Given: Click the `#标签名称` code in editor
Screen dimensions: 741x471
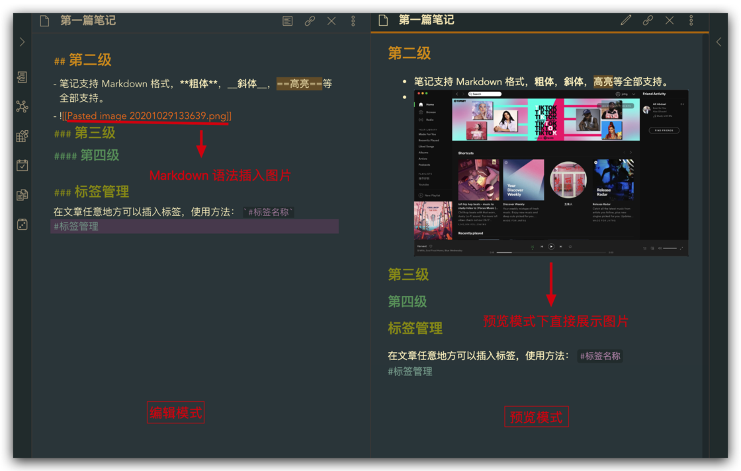Looking at the screenshot, I should 269,212.
